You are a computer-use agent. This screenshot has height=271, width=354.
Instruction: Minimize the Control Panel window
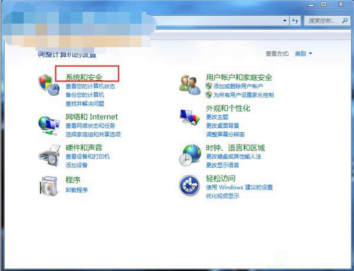click(x=311, y=5)
